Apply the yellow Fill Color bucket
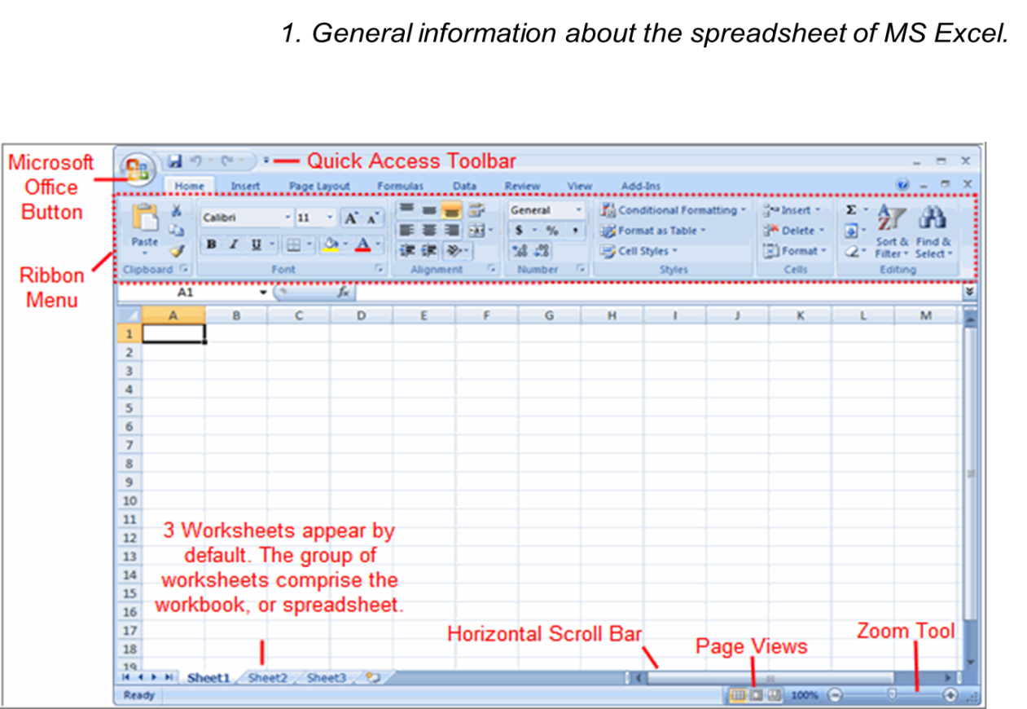The image size is (1027, 709). [331, 244]
